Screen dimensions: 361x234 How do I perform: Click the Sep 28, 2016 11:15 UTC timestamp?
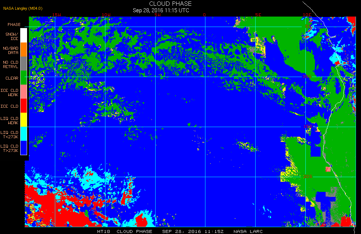click(x=161, y=10)
